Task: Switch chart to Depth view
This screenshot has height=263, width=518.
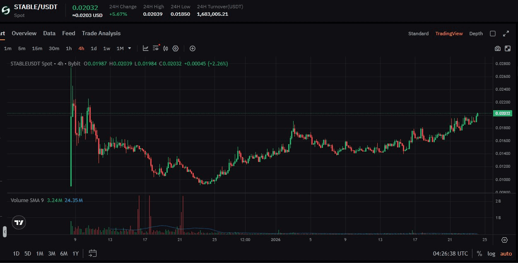Action: (x=476, y=34)
